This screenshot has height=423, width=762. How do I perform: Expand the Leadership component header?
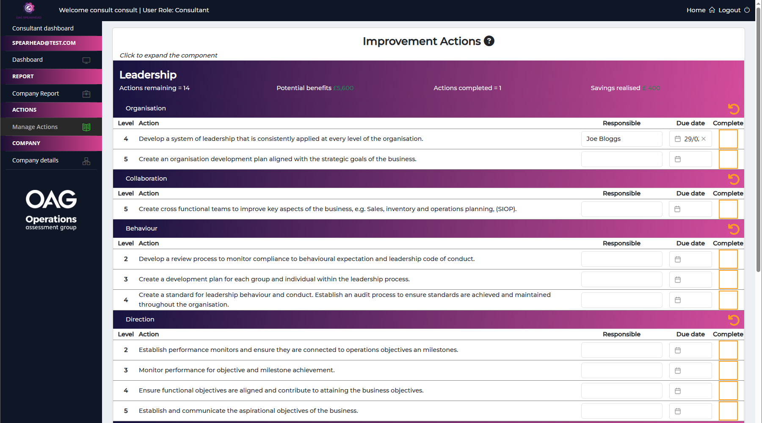[x=148, y=75]
